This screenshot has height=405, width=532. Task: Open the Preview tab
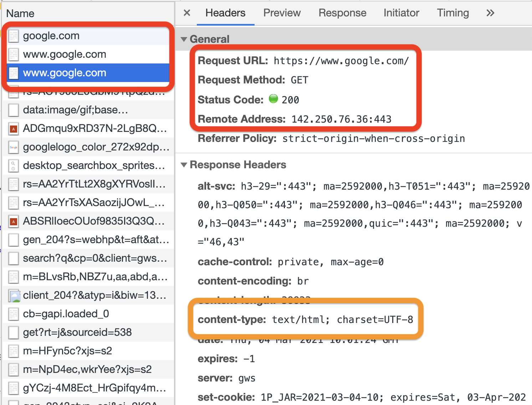282,13
